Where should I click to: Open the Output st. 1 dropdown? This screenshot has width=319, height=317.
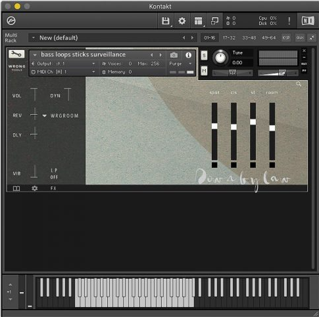64,64
